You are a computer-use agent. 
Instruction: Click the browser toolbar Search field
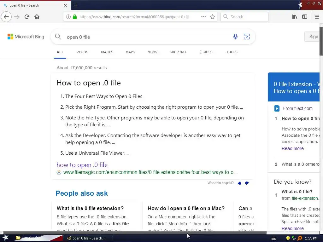[x=244, y=17]
